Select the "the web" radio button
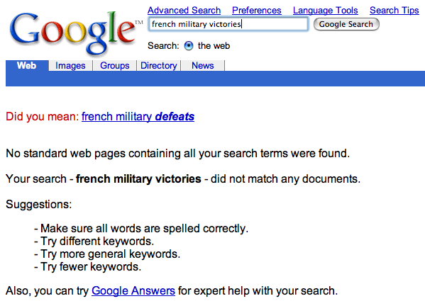The image size is (425, 301). pyautogui.click(x=189, y=46)
